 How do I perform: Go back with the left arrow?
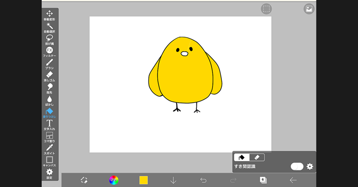tap(293, 180)
